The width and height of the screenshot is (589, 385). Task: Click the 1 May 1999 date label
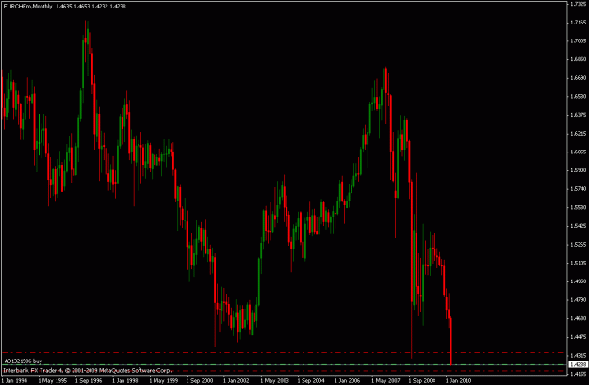(163, 381)
